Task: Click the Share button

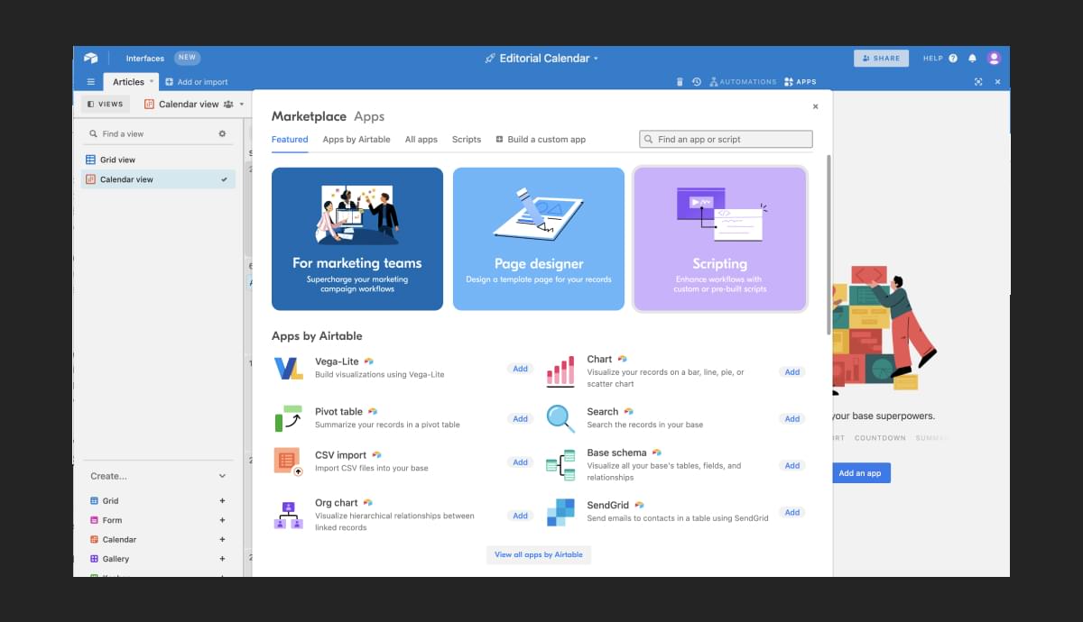Action: (x=881, y=58)
